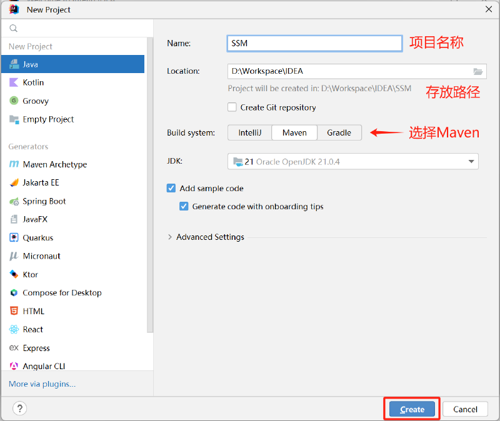Choose Gradle build system
The width and height of the screenshot is (500, 421).
(x=339, y=132)
